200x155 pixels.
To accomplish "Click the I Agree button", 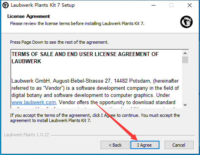I will click(145, 145).
